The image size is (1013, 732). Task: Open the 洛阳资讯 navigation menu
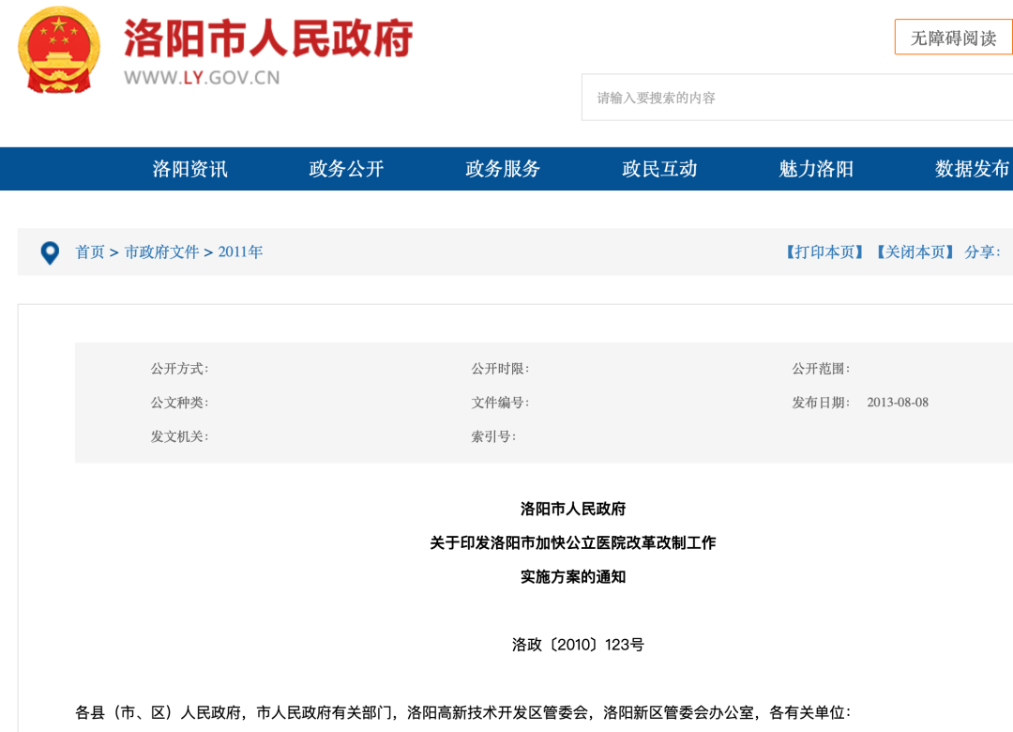[190, 169]
